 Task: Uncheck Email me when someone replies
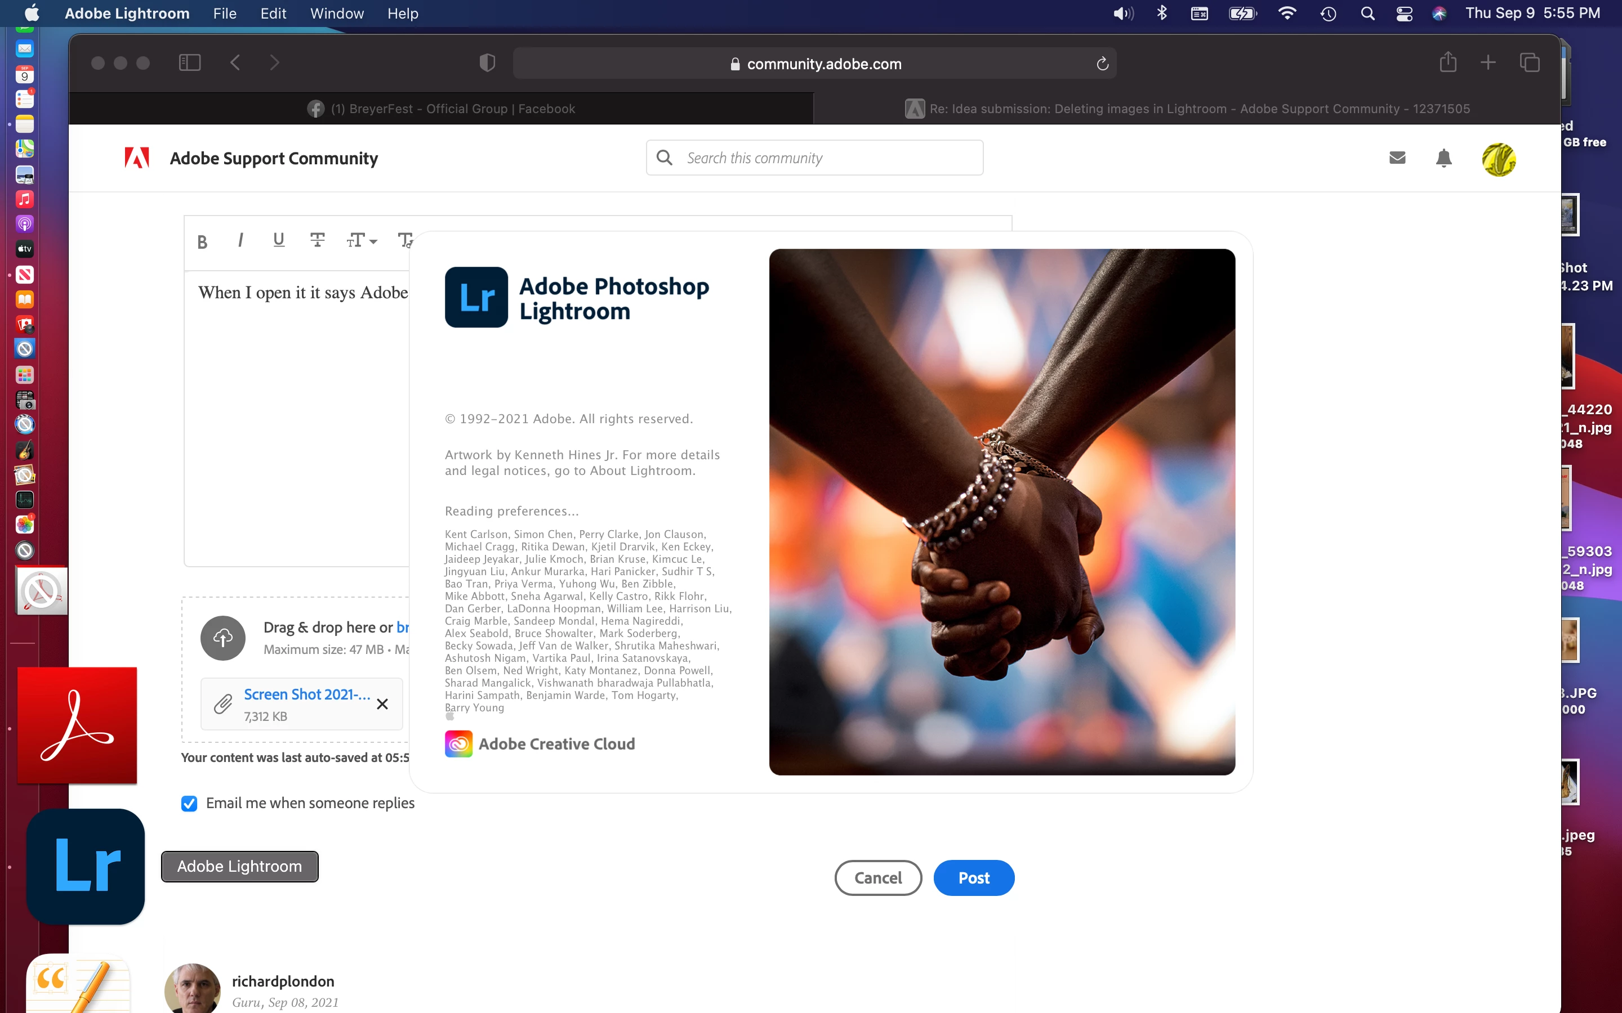(189, 803)
